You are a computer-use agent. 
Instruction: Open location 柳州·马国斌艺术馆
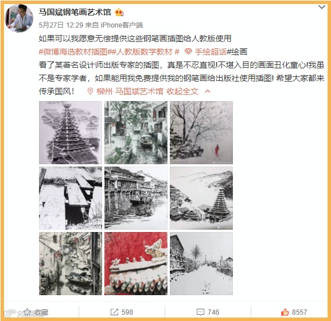coord(130,91)
